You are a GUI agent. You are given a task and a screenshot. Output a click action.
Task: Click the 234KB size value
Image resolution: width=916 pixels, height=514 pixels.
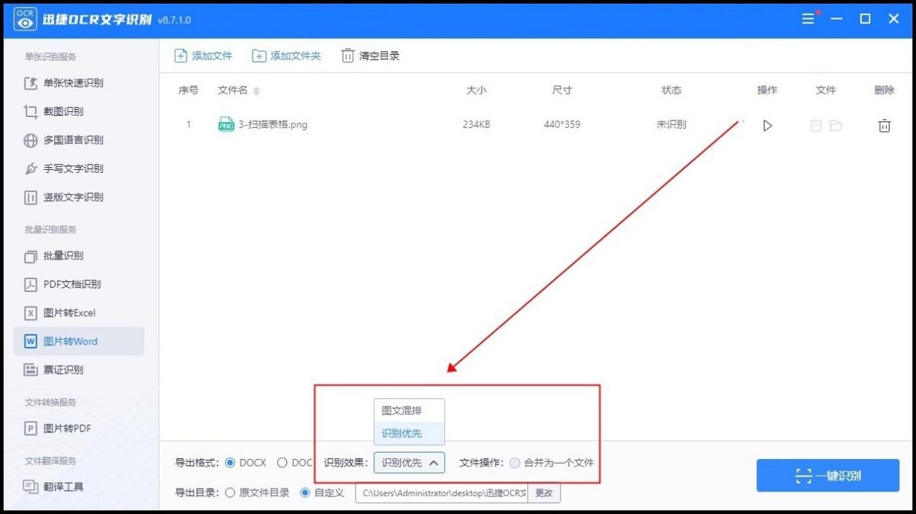click(x=476, y=124)
